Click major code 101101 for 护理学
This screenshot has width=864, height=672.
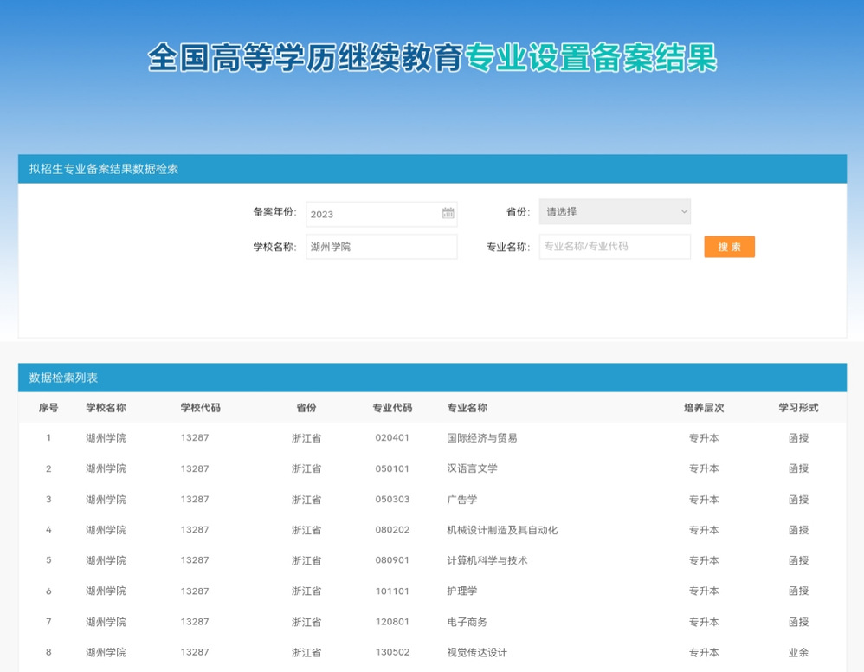pyautogui.click(x=392, y=591)
